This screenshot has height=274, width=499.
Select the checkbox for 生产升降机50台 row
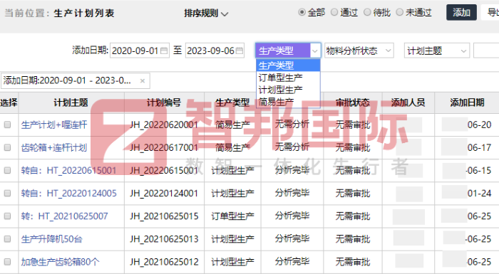tap(7, 239)
